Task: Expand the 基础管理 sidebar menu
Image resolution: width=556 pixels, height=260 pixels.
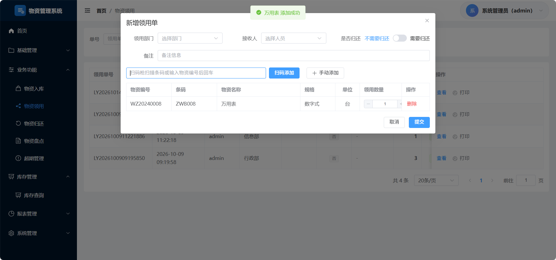Action: 38,50
